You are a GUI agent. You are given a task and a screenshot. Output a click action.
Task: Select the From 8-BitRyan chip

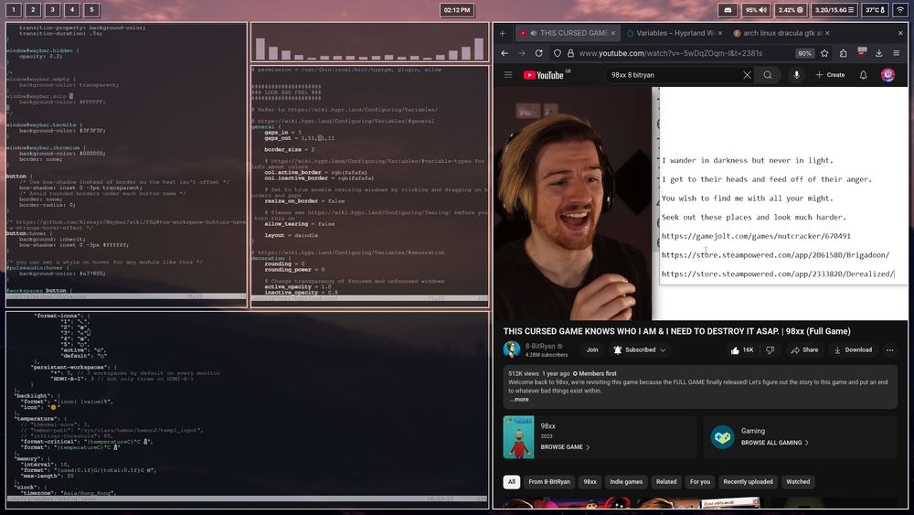pos(549,482)
